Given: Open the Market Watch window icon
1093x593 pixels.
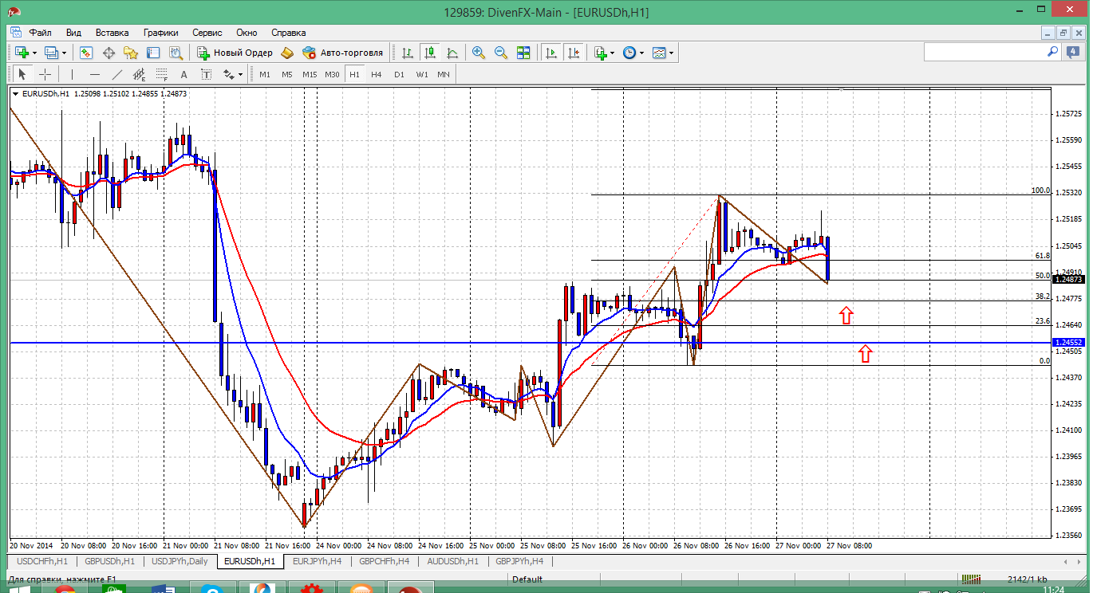Looking at the screenshot, I should tap(86, 53).
